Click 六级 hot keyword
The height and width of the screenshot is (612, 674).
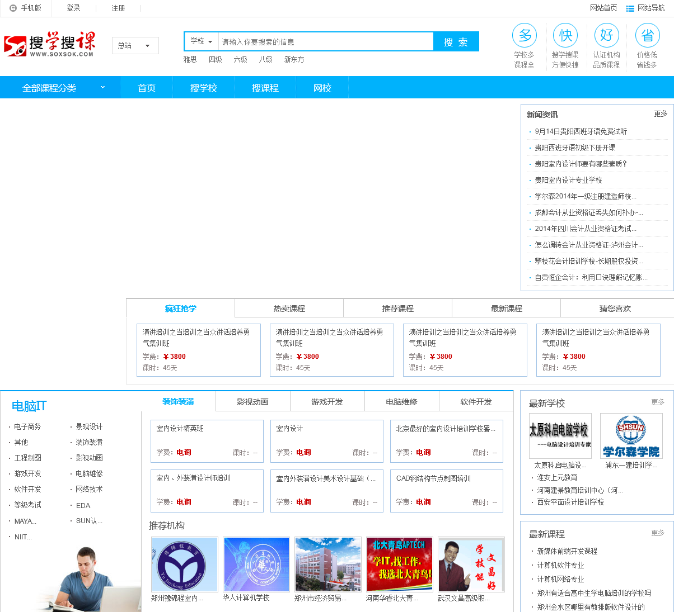click(x=241, y=59)
